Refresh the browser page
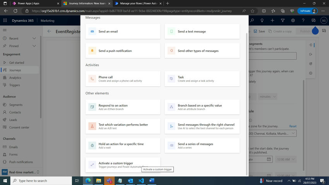 15,11
